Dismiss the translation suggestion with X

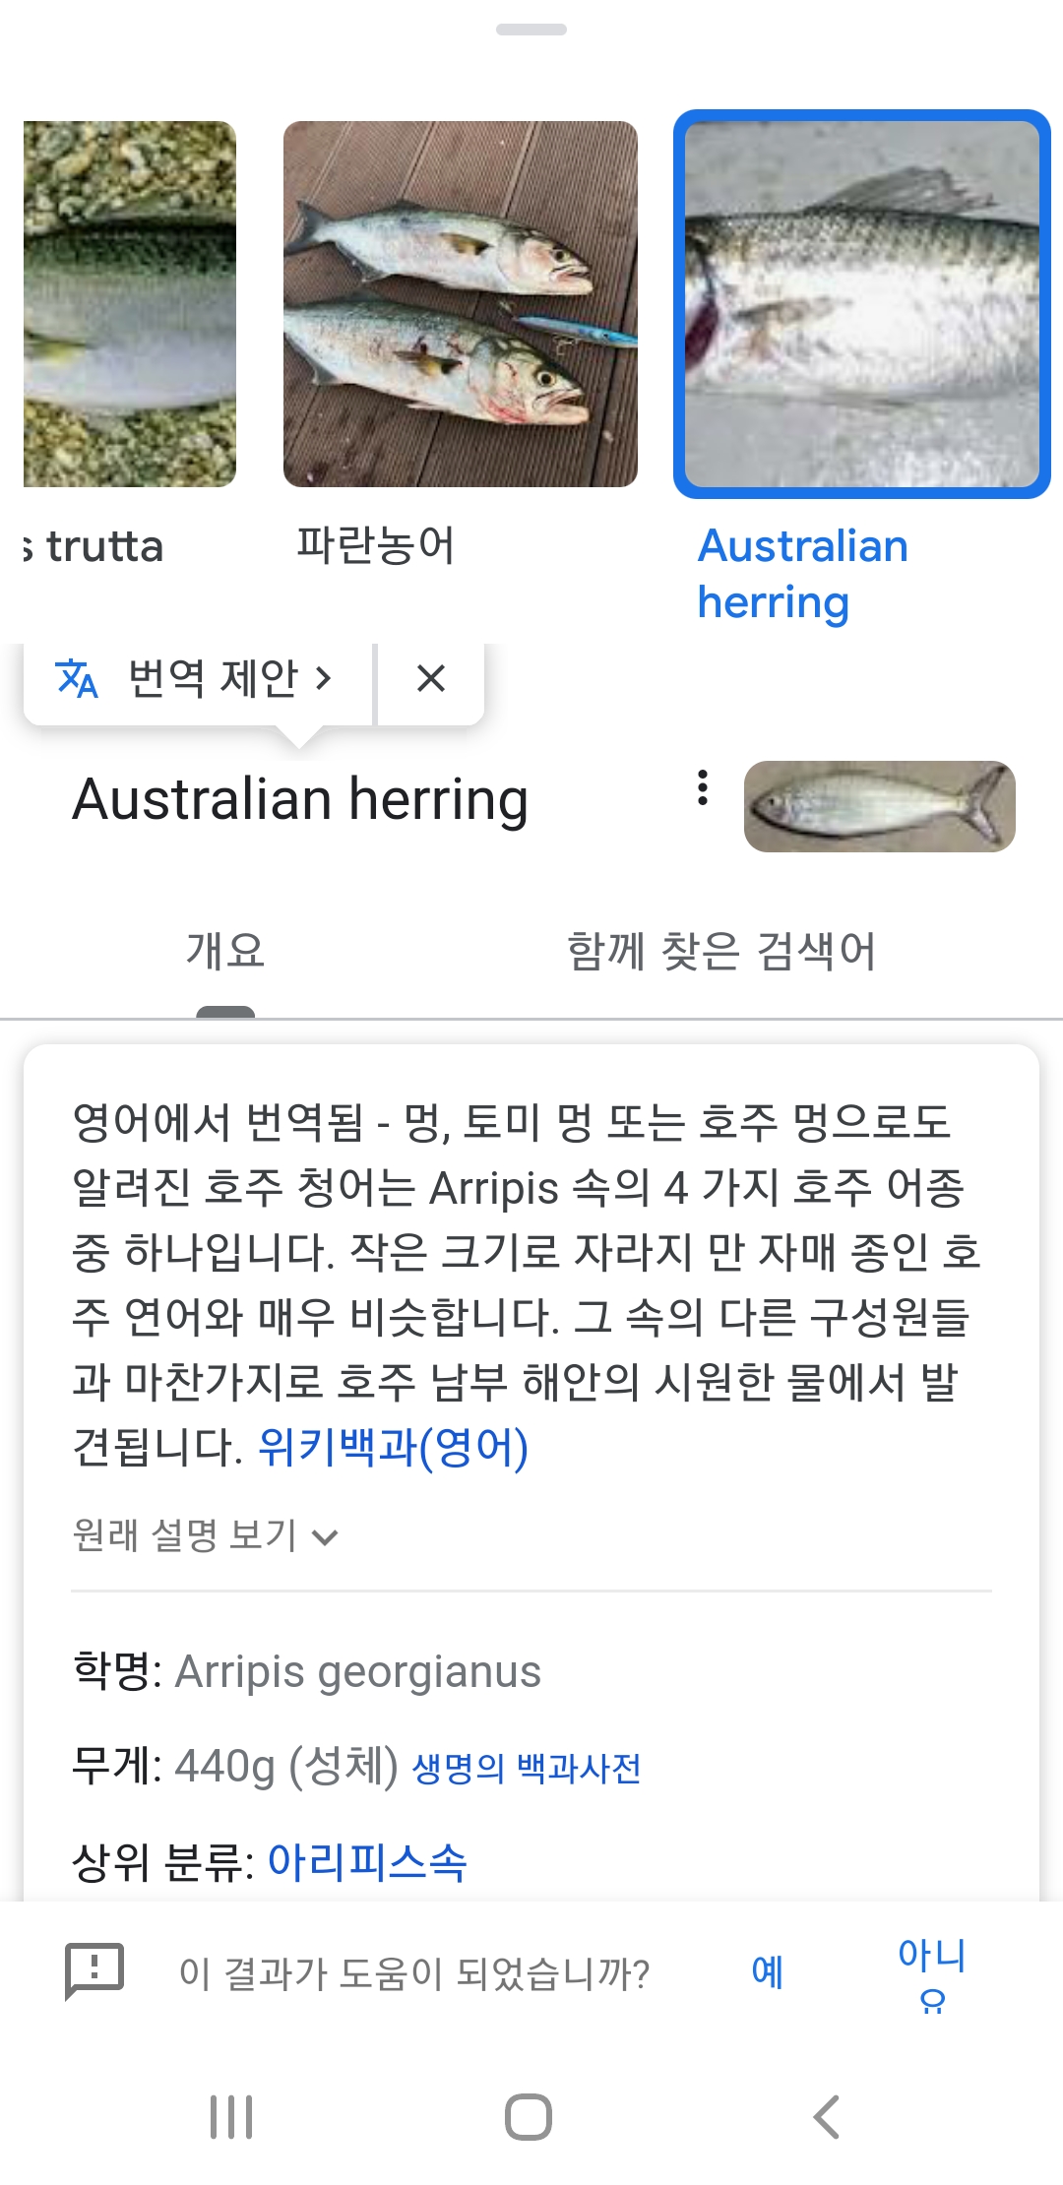[x=431, y=678]
